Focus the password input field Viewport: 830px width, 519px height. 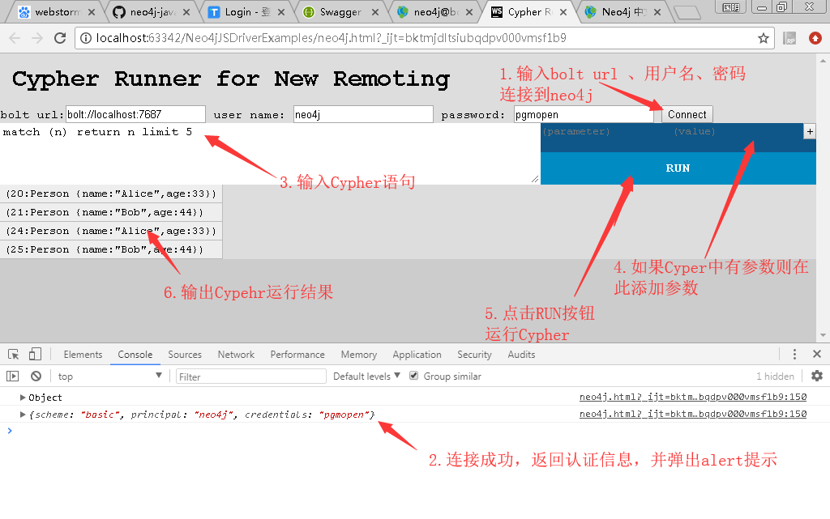point(584,115)
